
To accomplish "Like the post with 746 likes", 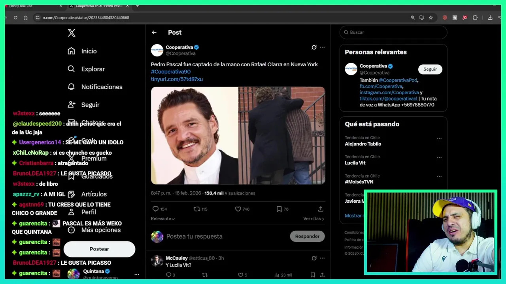I will point(238,209).
